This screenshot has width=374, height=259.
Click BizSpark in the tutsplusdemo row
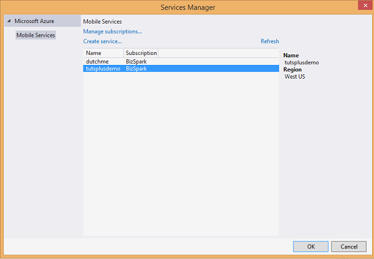(x=137, y=69)
